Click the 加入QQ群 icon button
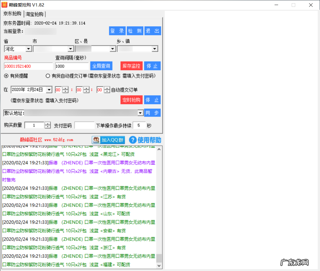Screen dimensions: 320x271 (108, 140)
